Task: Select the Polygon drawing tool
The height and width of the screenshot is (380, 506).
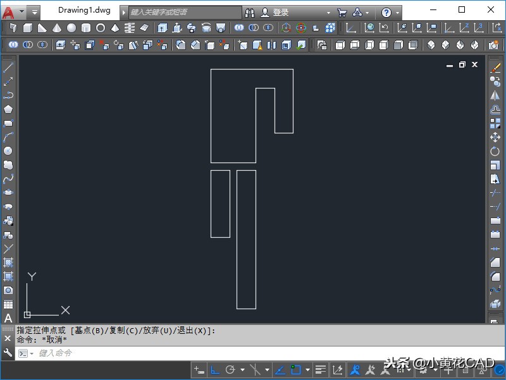Action: tap(8, 109)
